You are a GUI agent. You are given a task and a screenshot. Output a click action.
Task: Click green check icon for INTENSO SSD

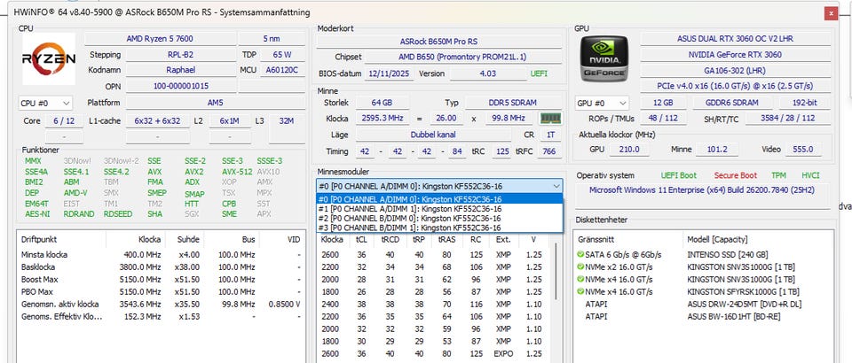coord(581,254)
